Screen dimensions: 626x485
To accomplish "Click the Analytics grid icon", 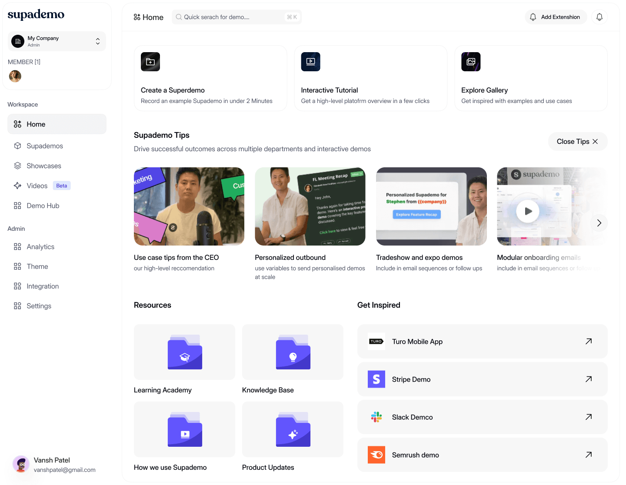I will 17,247.
